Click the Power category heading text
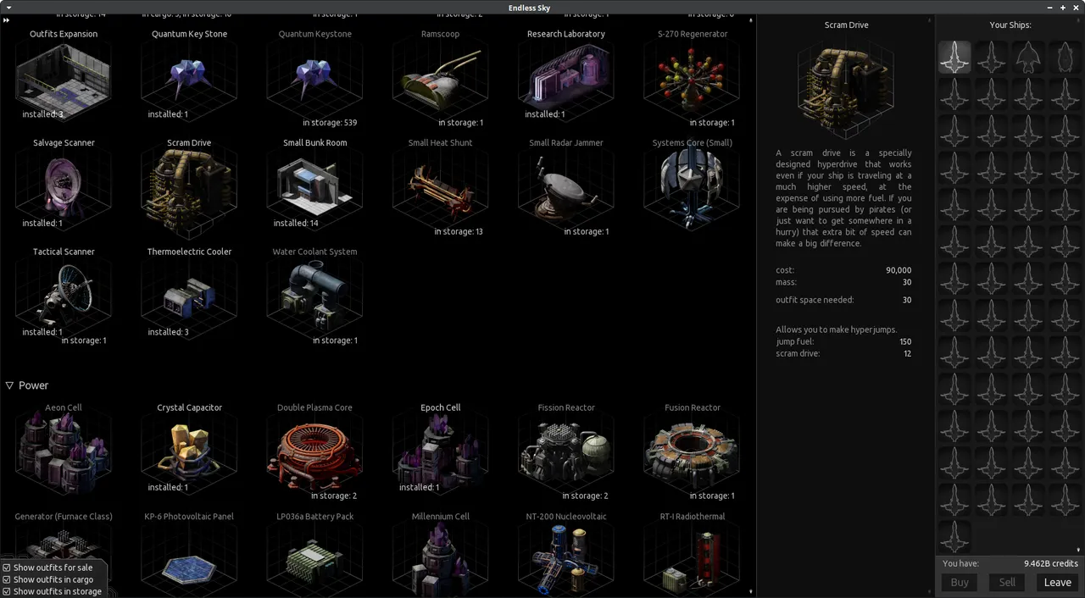1085x598 pixels. point(34,385)
